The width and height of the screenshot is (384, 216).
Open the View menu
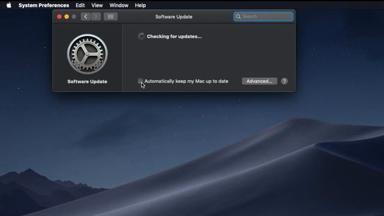(97, 5)
